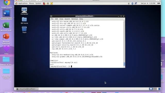Image resolution: width=165 pixels, height=93 pixels.
Task: Click the terminal scrollbar thumb
Action: [x=124, y=64]
